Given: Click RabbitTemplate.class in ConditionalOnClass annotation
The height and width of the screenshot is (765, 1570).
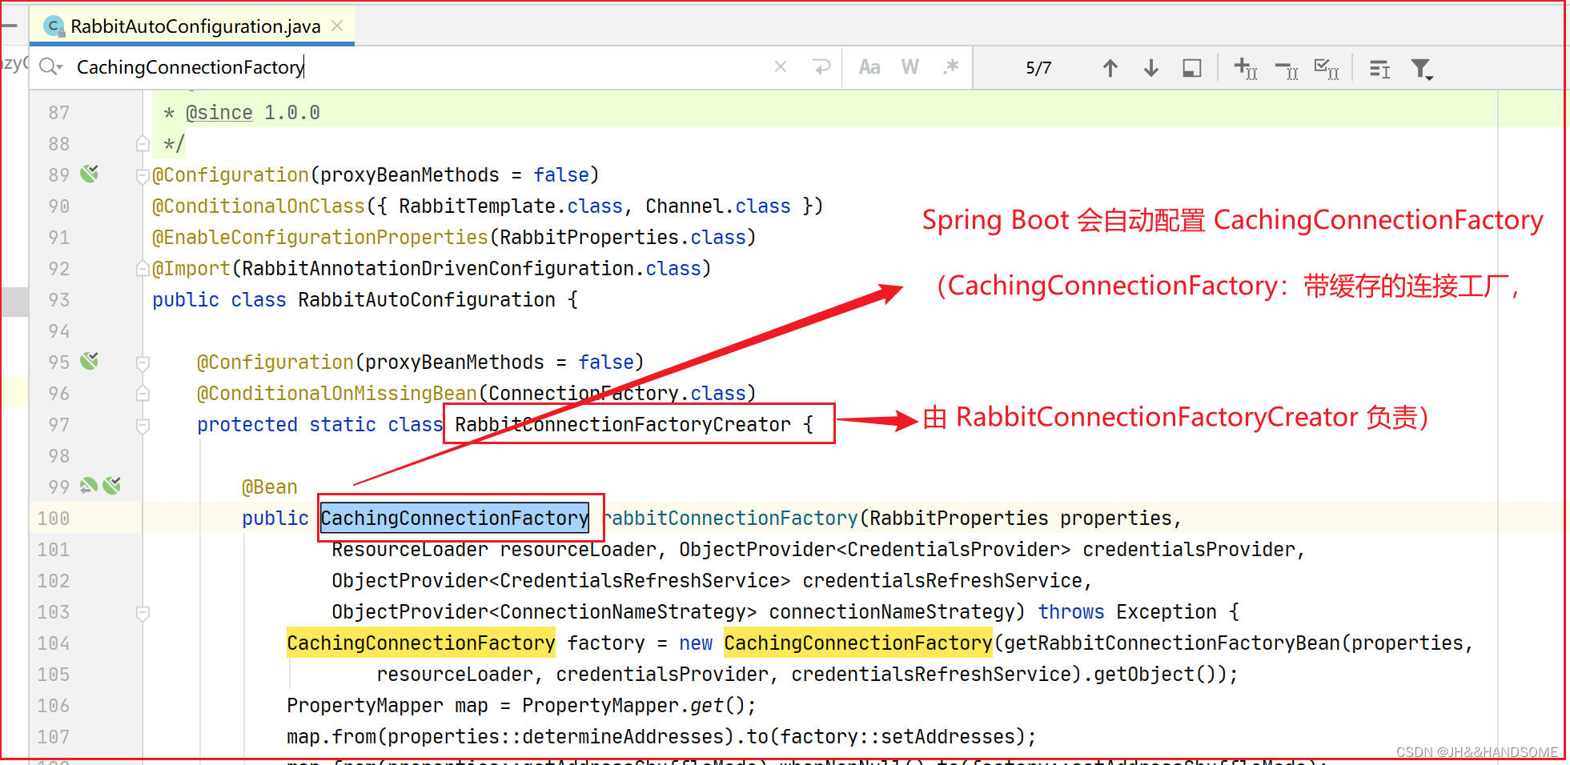Looking at the screenshot, I should click(511, 206).
